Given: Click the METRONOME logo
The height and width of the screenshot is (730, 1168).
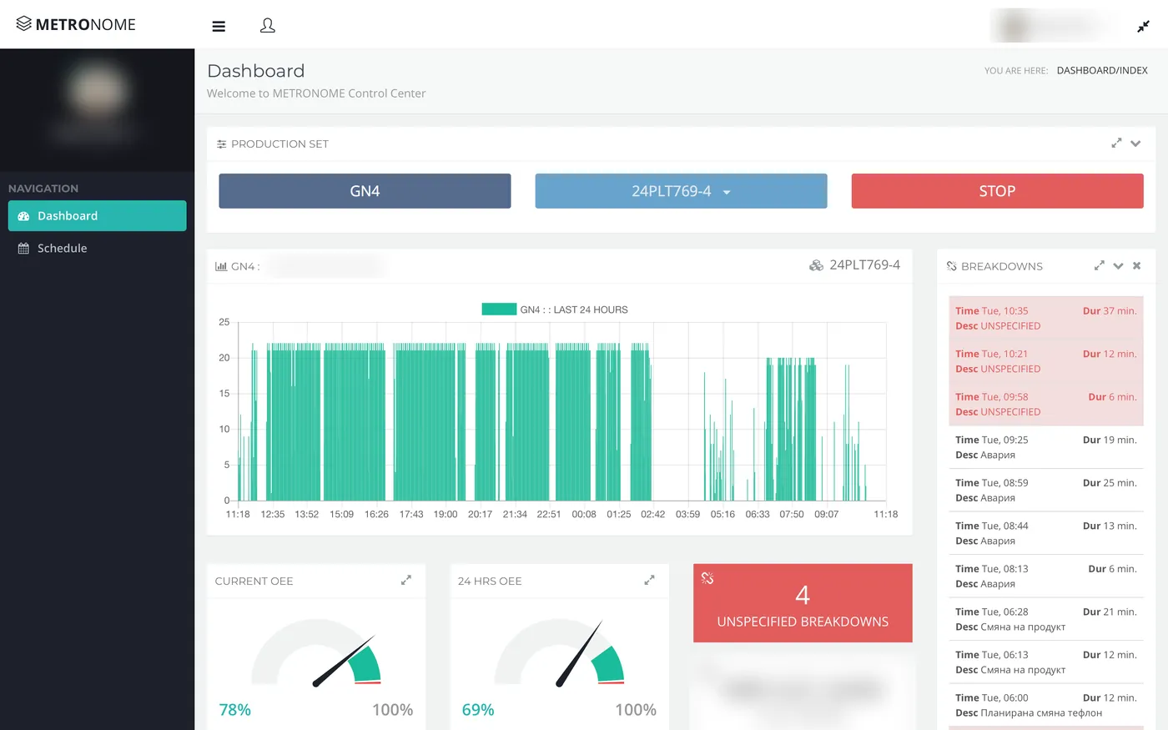Looking at the screenshot, I should point(76,24).
